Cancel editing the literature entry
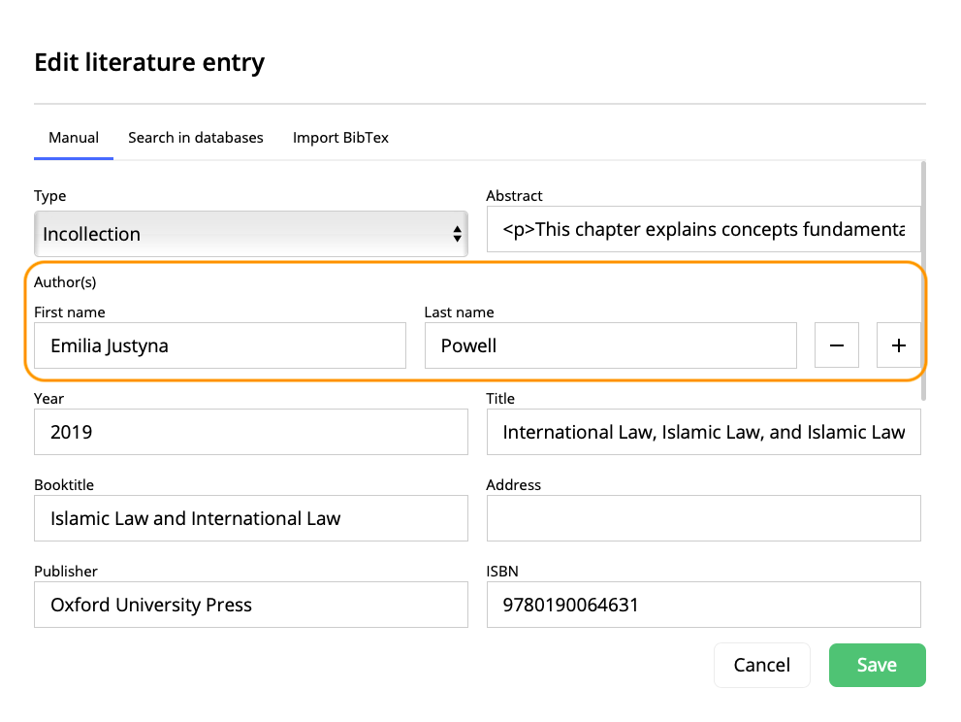 tap(762, 665)
